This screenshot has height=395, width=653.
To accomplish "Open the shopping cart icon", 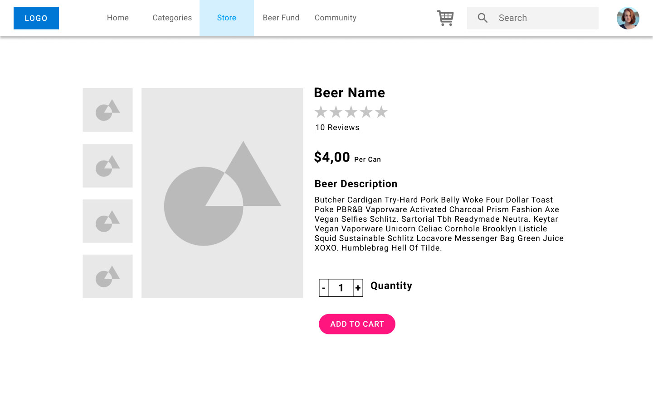I will (x=445, y=18).
